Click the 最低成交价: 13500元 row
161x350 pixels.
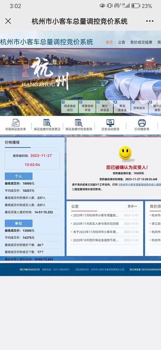(x=32, y=230)
